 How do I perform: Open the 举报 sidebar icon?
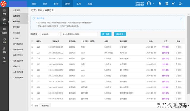(4, 49)
